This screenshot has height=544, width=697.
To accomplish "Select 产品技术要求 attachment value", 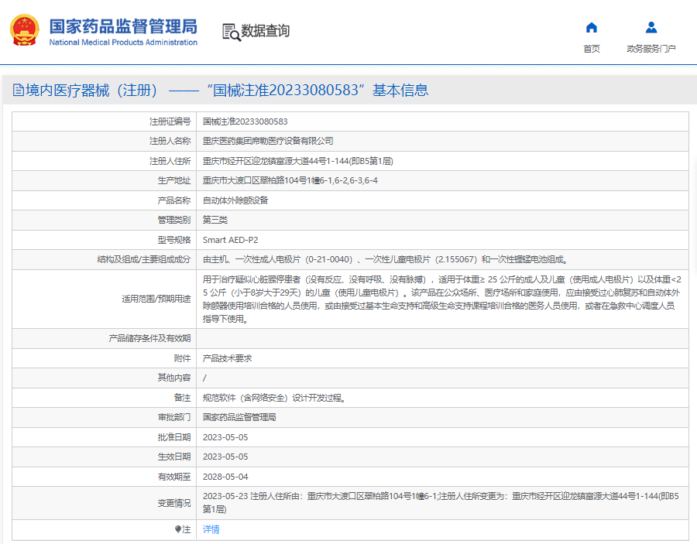I will 227,358.
